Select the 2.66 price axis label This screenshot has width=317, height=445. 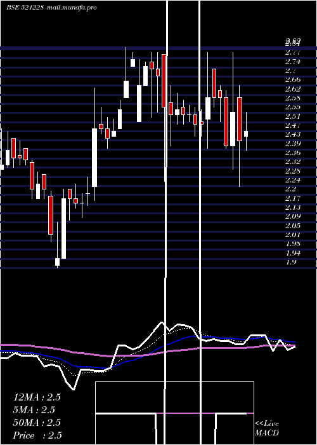[x=293, y=79]
